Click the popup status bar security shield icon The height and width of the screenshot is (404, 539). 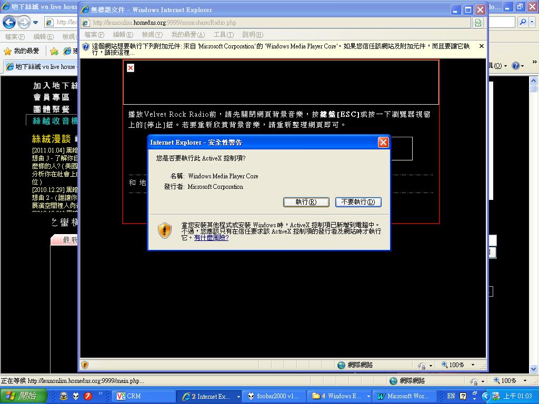85,365
